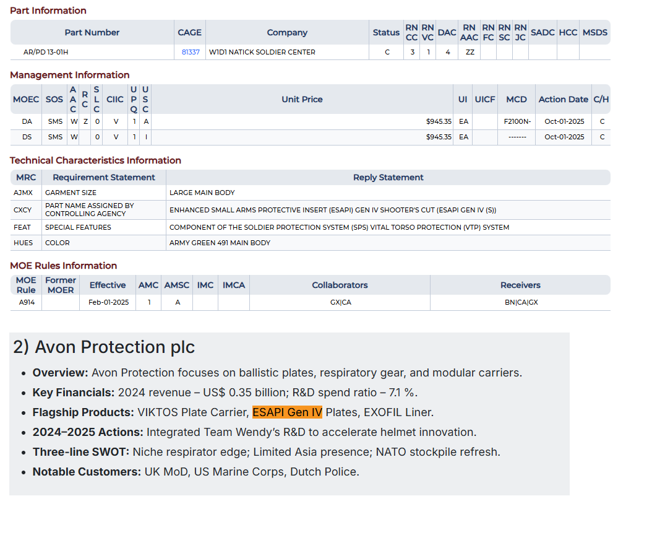Click the CAGE column header
Image resolution: width=652 pixels, height=535 pixels.
pos(190,32)
